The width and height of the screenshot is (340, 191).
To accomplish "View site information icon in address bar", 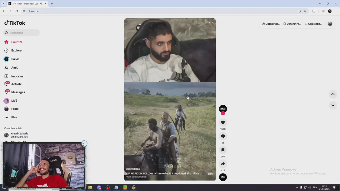I will click(24, 11).
